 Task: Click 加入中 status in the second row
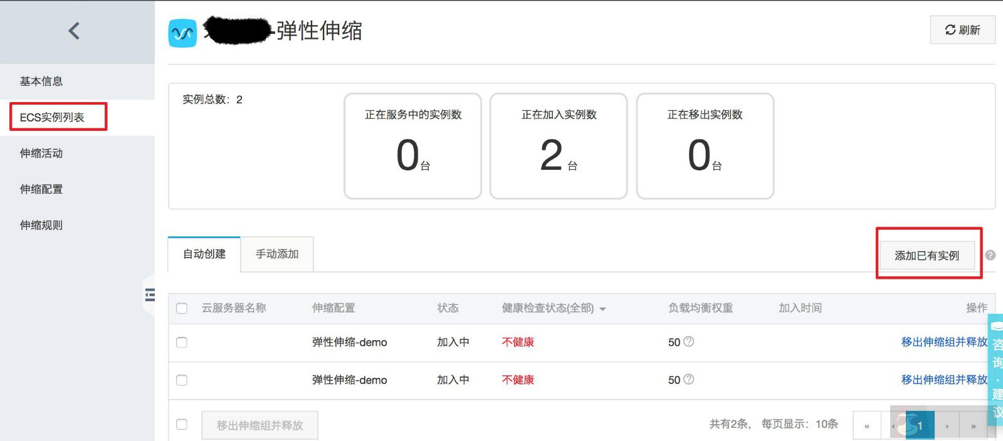[453, 380]
